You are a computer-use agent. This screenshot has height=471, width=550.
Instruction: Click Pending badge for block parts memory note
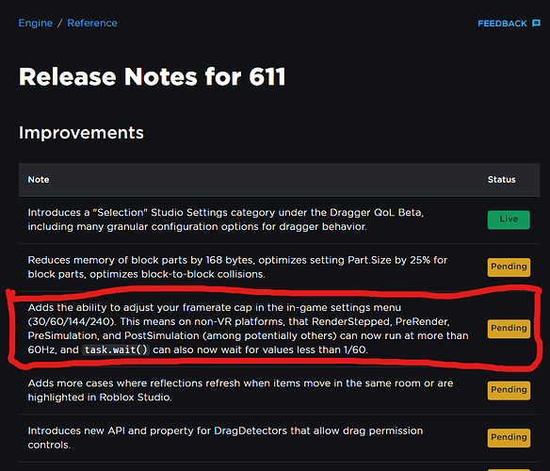pyautogui.click(x=509, y=268)
